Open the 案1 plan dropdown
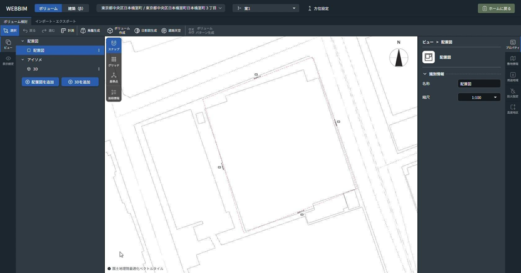Image resolution: width=521 pixels, height=273 pixels. click(x=266, y=8)
